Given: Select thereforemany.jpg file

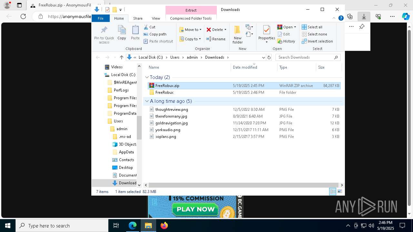Looking at the screenshot, I should [x=244, y=116].
